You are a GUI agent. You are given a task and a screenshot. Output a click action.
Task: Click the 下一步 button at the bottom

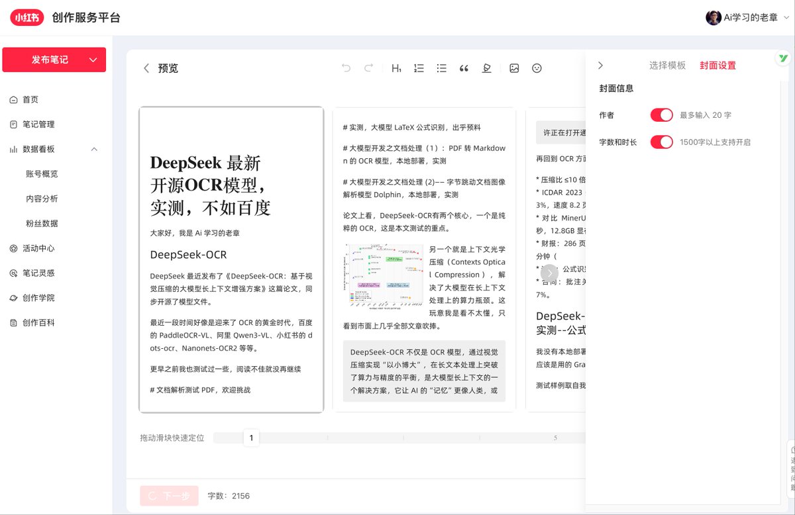pos(169,495)
